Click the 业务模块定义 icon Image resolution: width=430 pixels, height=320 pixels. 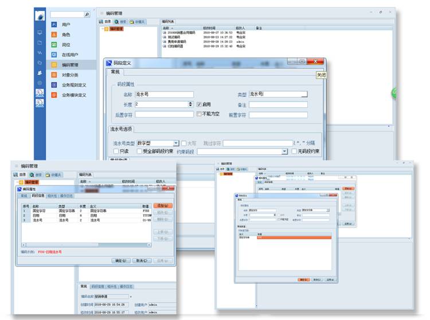[x=54, y=95]
